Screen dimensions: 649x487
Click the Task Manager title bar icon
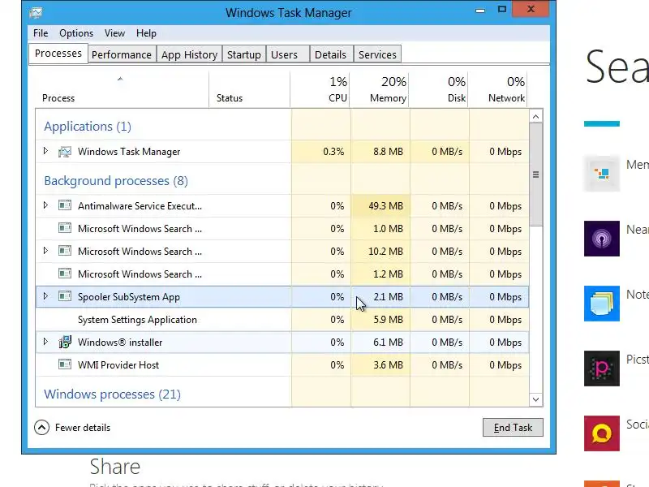coord(36,12)
